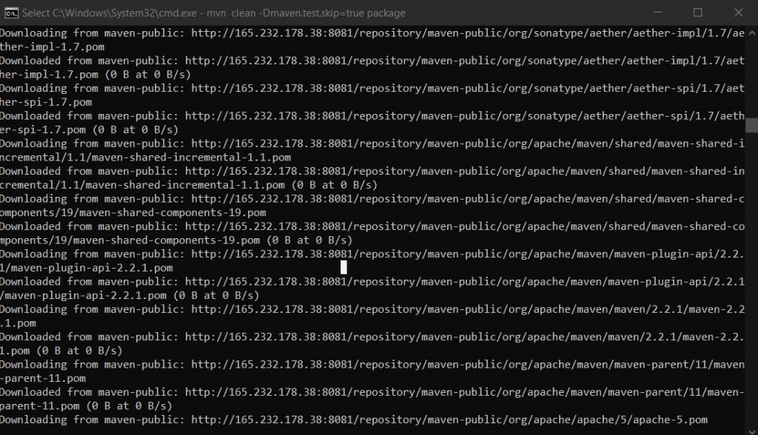Screen dimensions: 758x435
Task: Click Downloading line for maven-parent/11
Action: click(372, 364)
